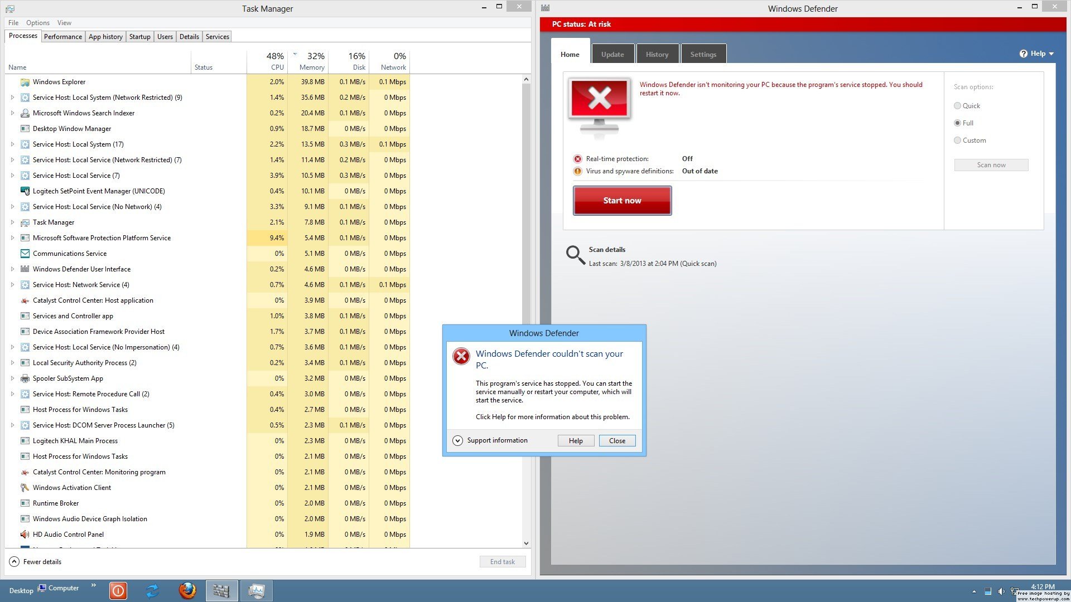
Task: Click the Windows Explorer process icon
Action: [x=25, y=82]
